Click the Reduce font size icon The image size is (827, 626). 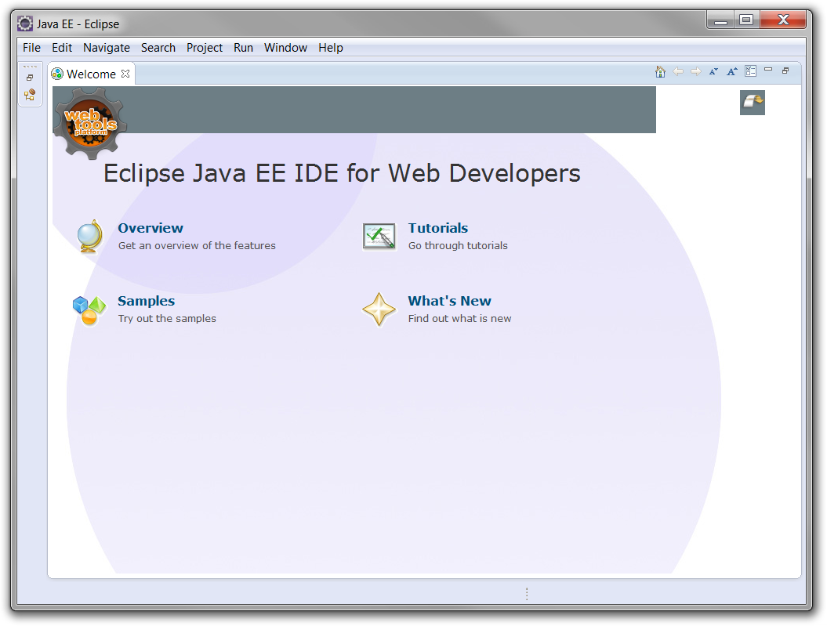tap(713, 72)
